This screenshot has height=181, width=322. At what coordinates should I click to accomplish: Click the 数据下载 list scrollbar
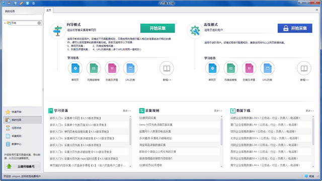click(x=313, y=132)
